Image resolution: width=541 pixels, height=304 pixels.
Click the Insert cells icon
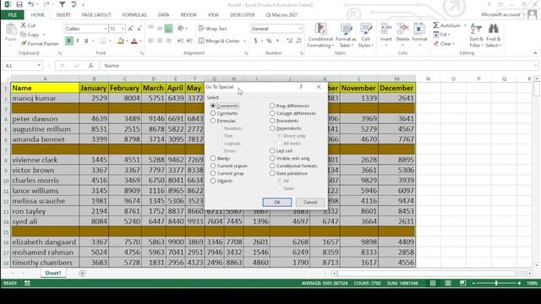pyautogui.click(x=386, y=29)
